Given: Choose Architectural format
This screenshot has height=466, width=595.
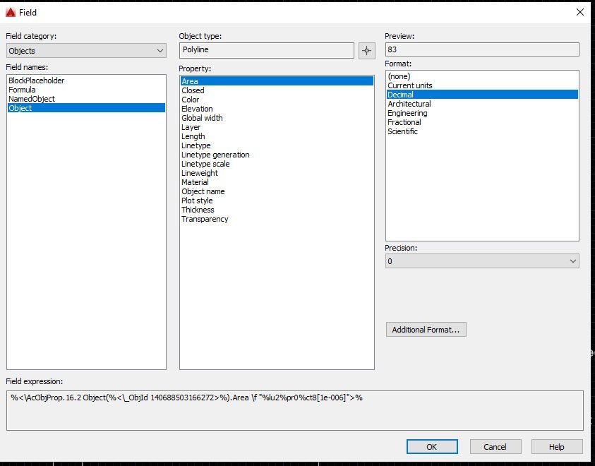Looking at the screenshot, I should pos(409,104).
